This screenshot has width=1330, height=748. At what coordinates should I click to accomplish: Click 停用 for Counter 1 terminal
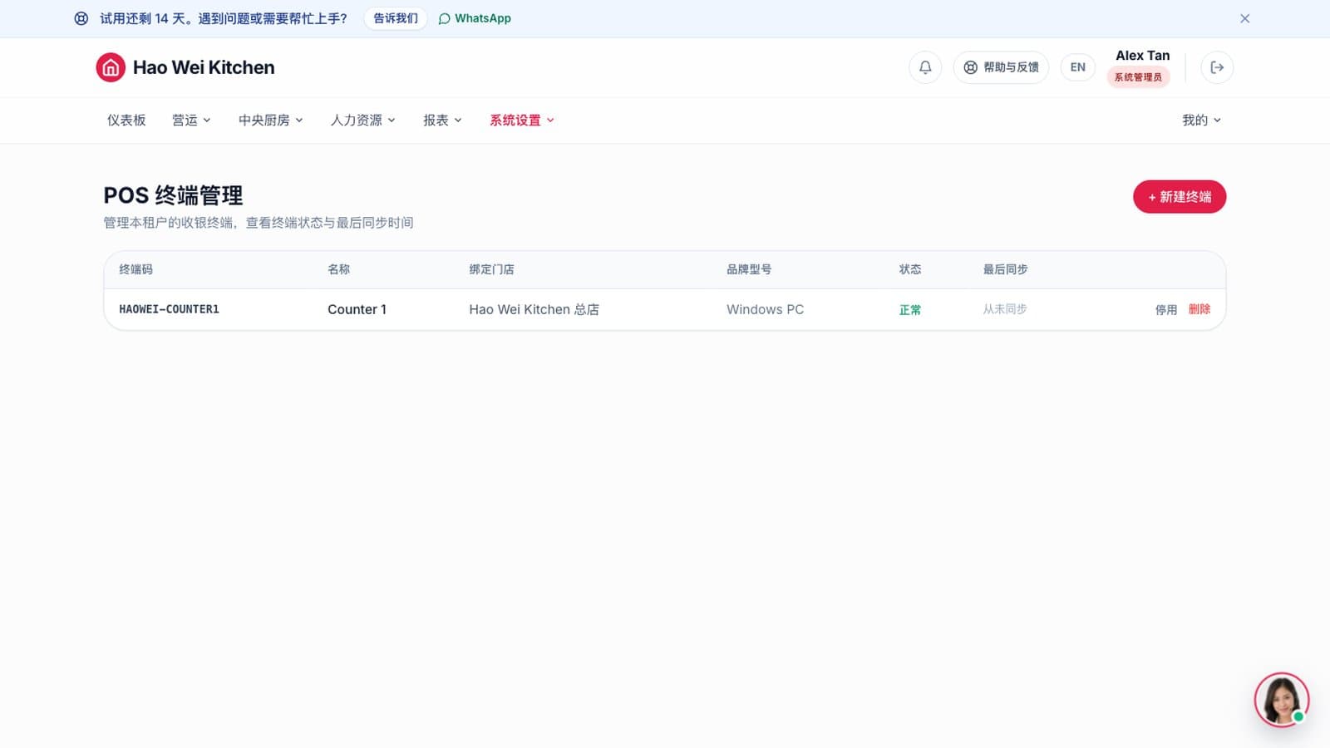(x=1166, y=310)
